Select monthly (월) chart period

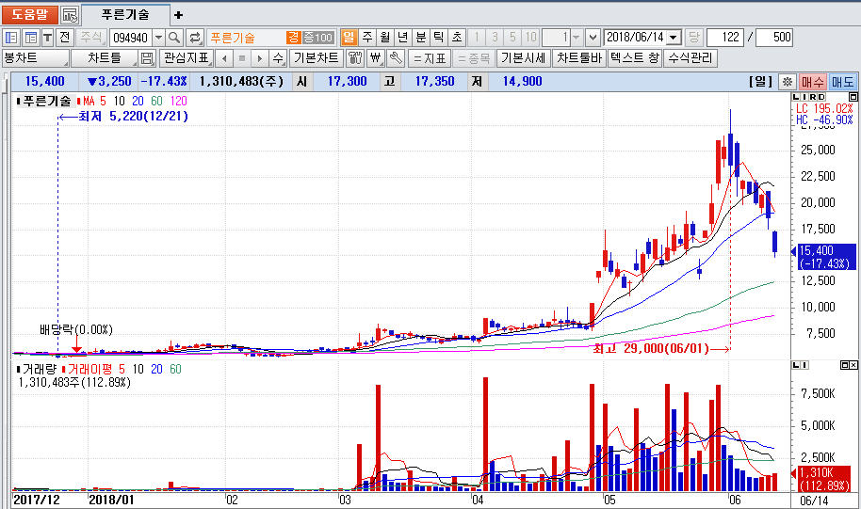384,38
